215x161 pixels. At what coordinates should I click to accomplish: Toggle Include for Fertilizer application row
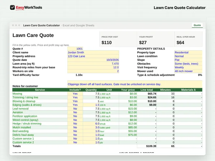pyautogui.click(x=75, y=116)
